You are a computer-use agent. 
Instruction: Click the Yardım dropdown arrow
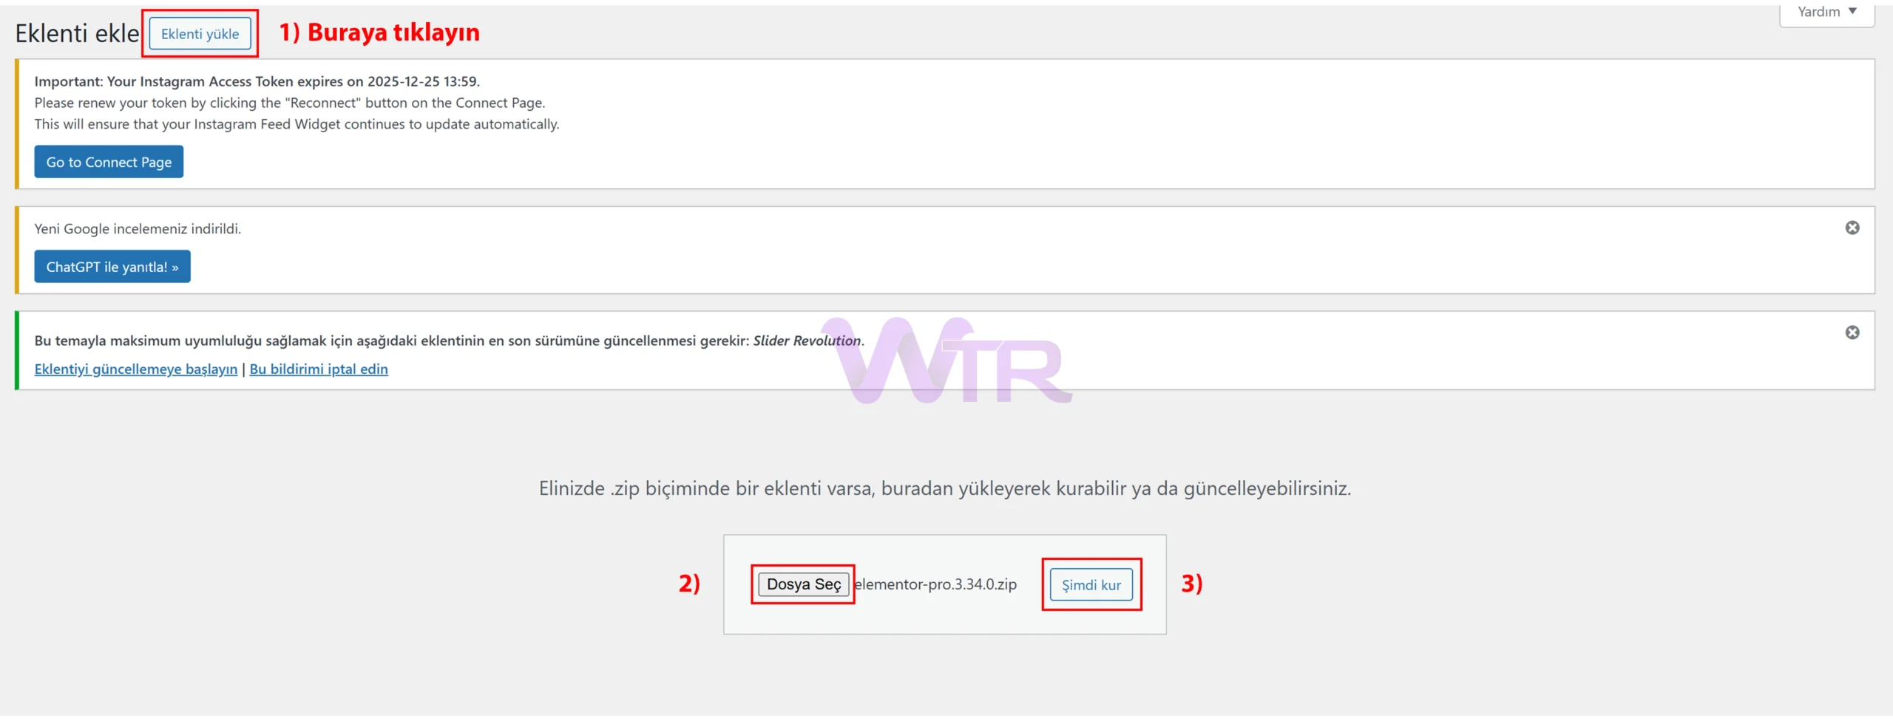1852,11
